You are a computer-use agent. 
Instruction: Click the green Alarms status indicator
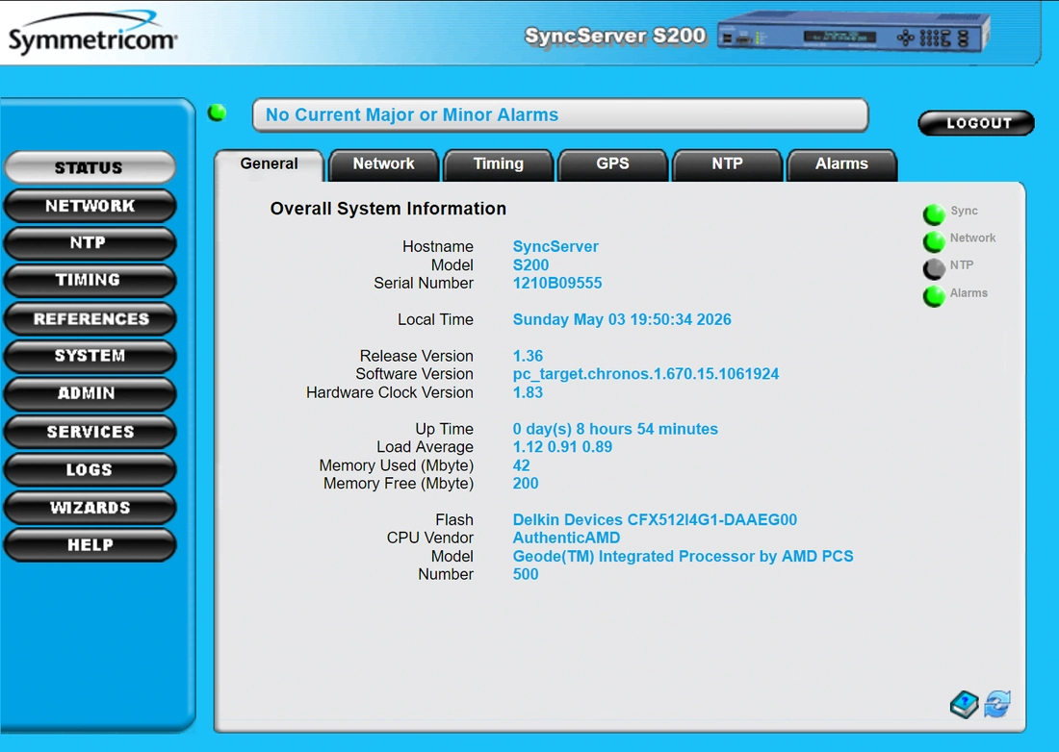coord(934,296)
